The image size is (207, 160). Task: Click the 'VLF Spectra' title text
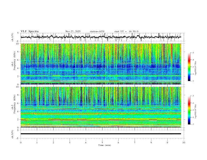(x=30, y=31)
